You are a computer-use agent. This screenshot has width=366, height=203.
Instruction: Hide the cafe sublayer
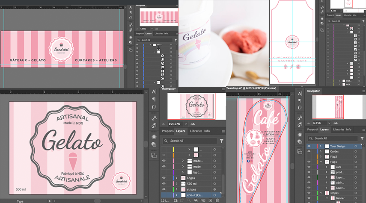[309, 167]
